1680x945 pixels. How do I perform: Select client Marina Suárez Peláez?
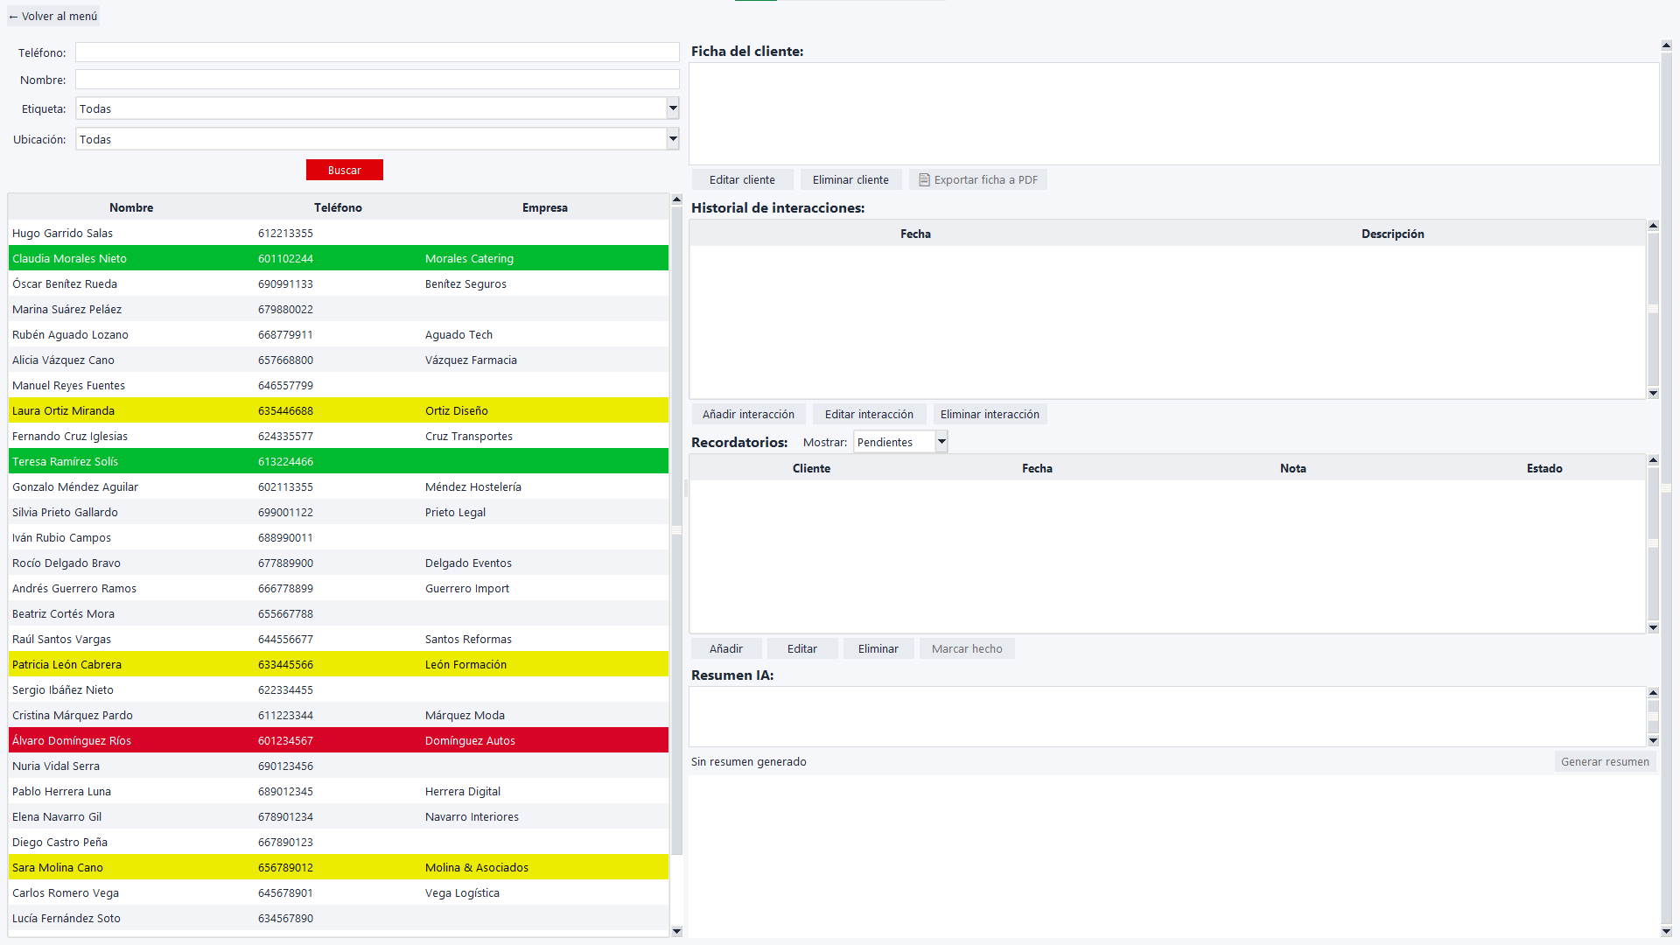point(339,309)
